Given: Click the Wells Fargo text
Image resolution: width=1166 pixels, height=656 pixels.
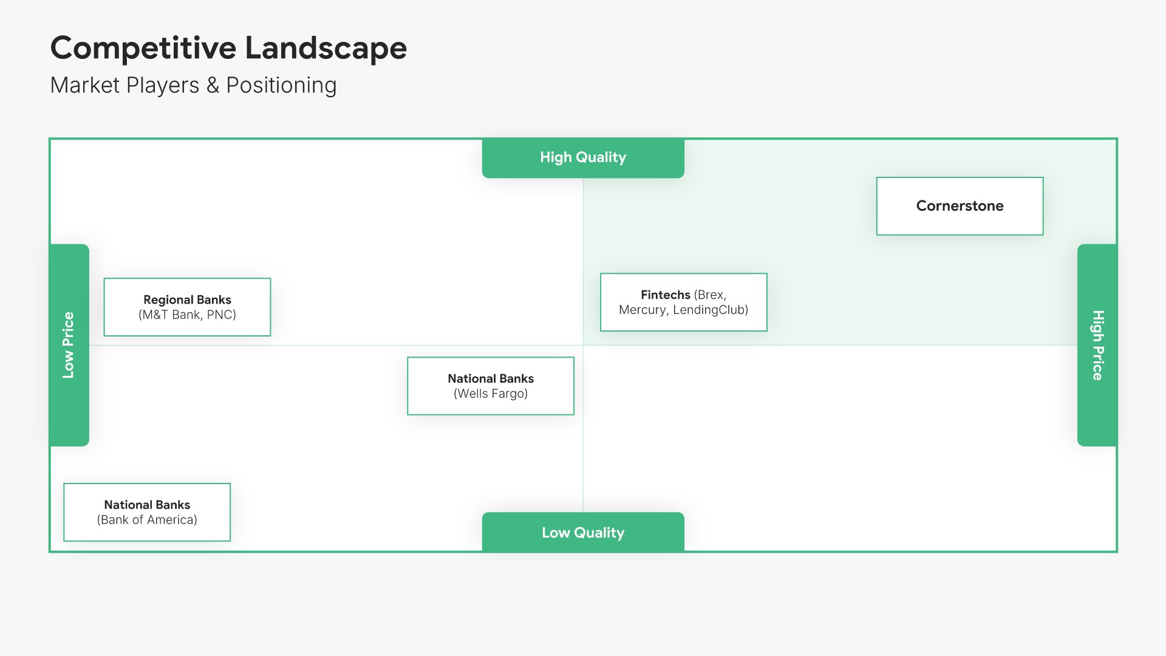Looking at the screenshot, I should point(491,394).
